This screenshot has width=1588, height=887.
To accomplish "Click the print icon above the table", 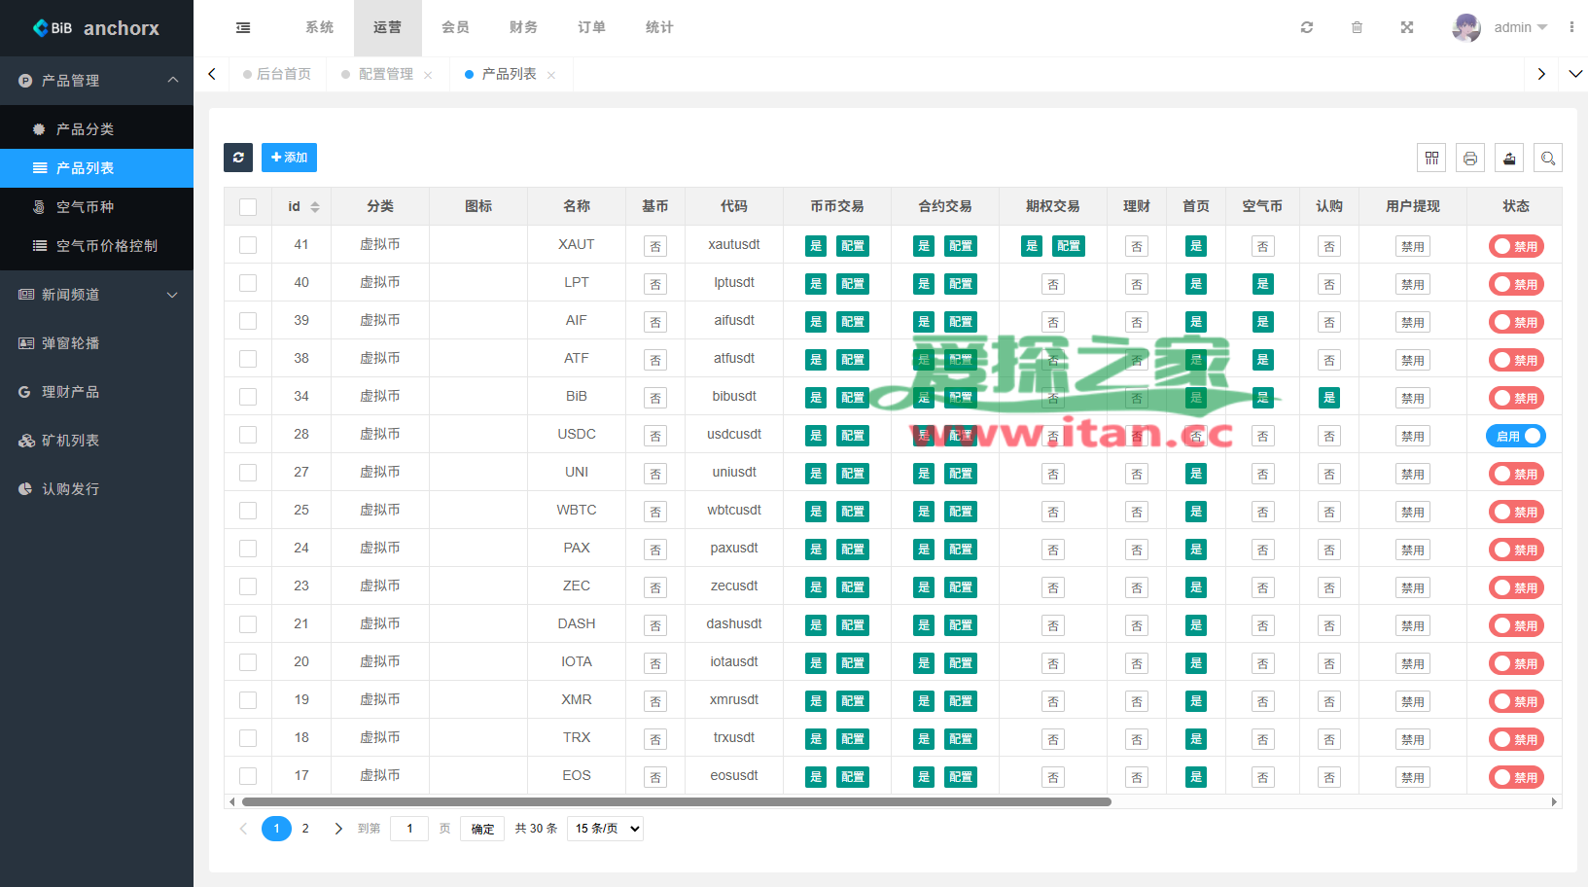I will click(x=1470, y=158).
